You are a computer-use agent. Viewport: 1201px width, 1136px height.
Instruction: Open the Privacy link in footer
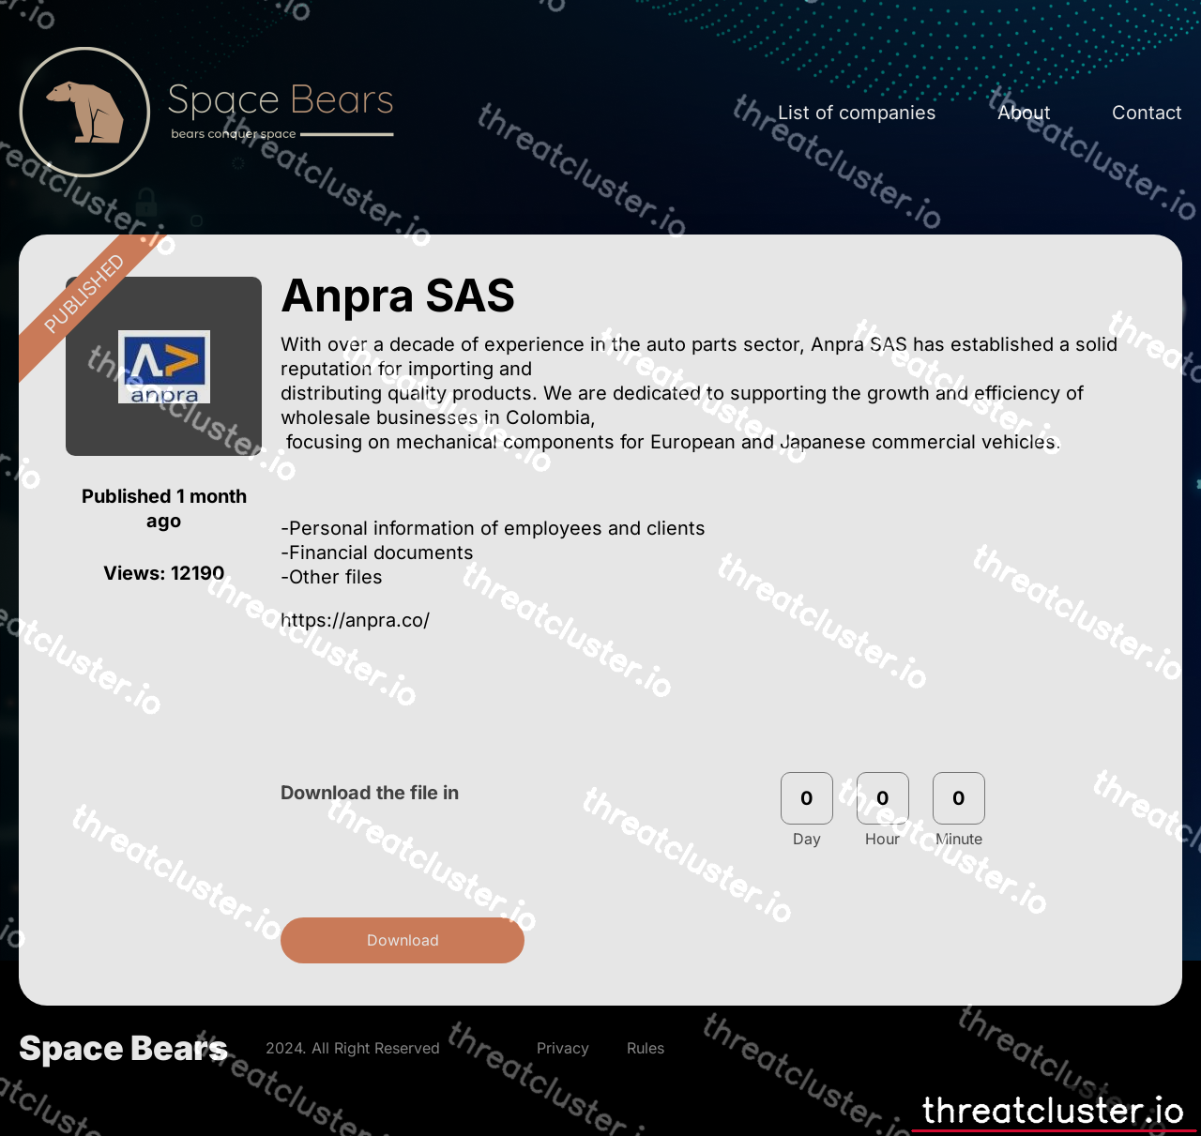563,1048
